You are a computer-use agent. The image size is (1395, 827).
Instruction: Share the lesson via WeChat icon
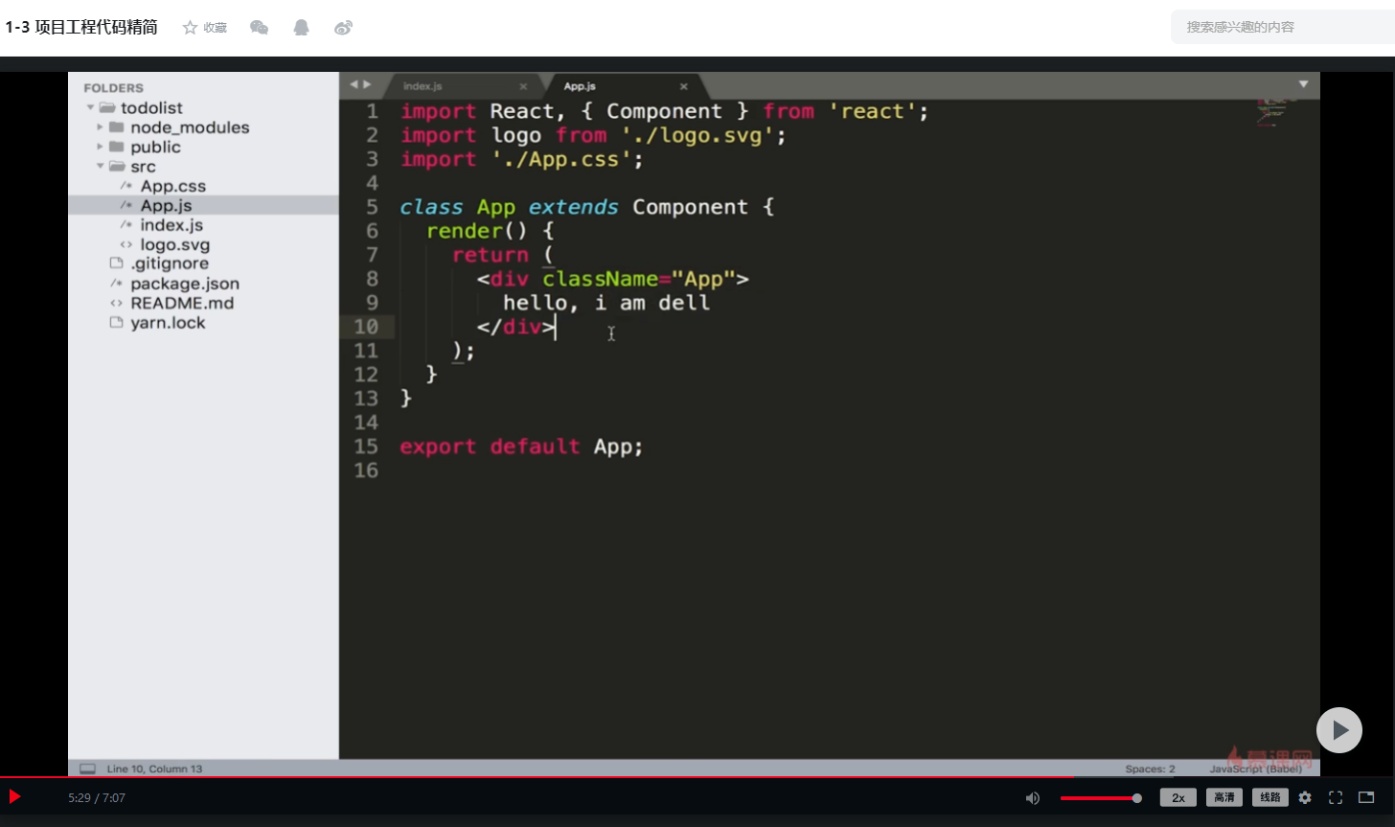pyautogui.click(x=259, y=28)
